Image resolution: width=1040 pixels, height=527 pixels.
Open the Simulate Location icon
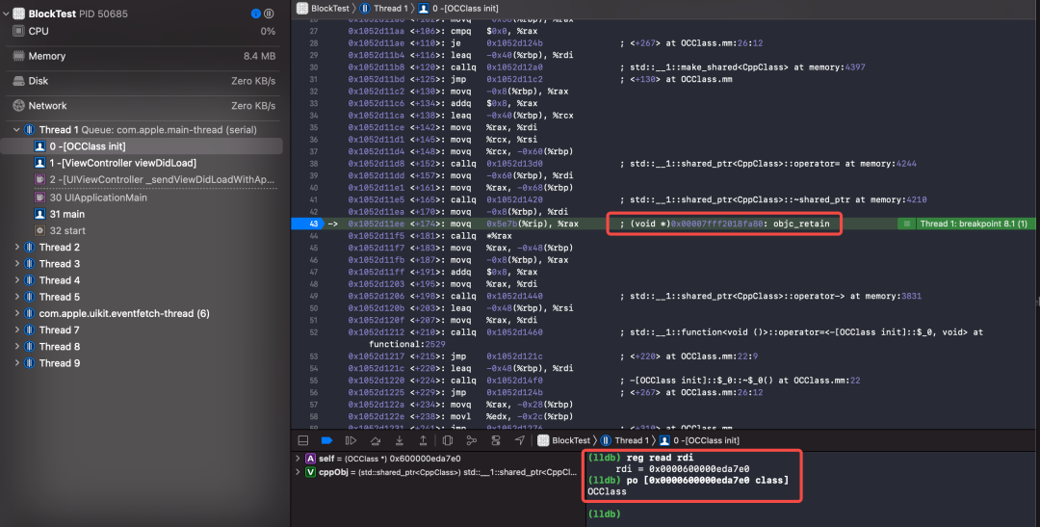[520, 440]
